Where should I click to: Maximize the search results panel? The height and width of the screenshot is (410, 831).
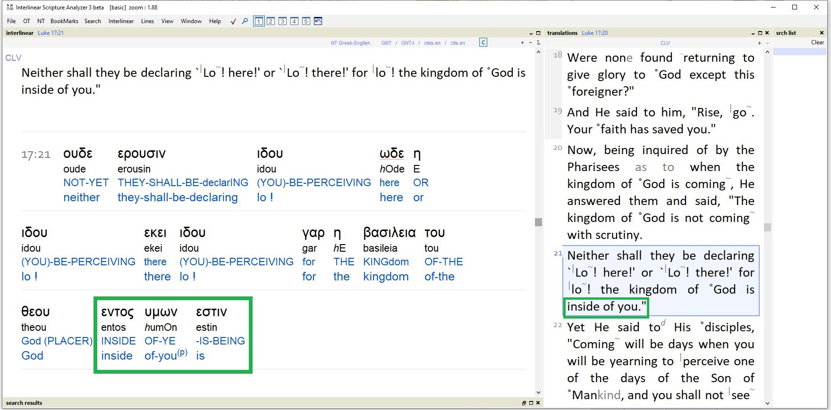531,403
